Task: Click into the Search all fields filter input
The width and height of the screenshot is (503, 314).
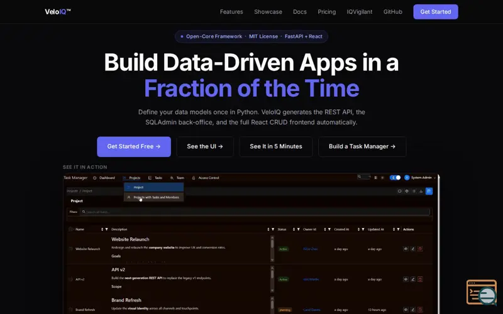Action: tap(255, 212)
